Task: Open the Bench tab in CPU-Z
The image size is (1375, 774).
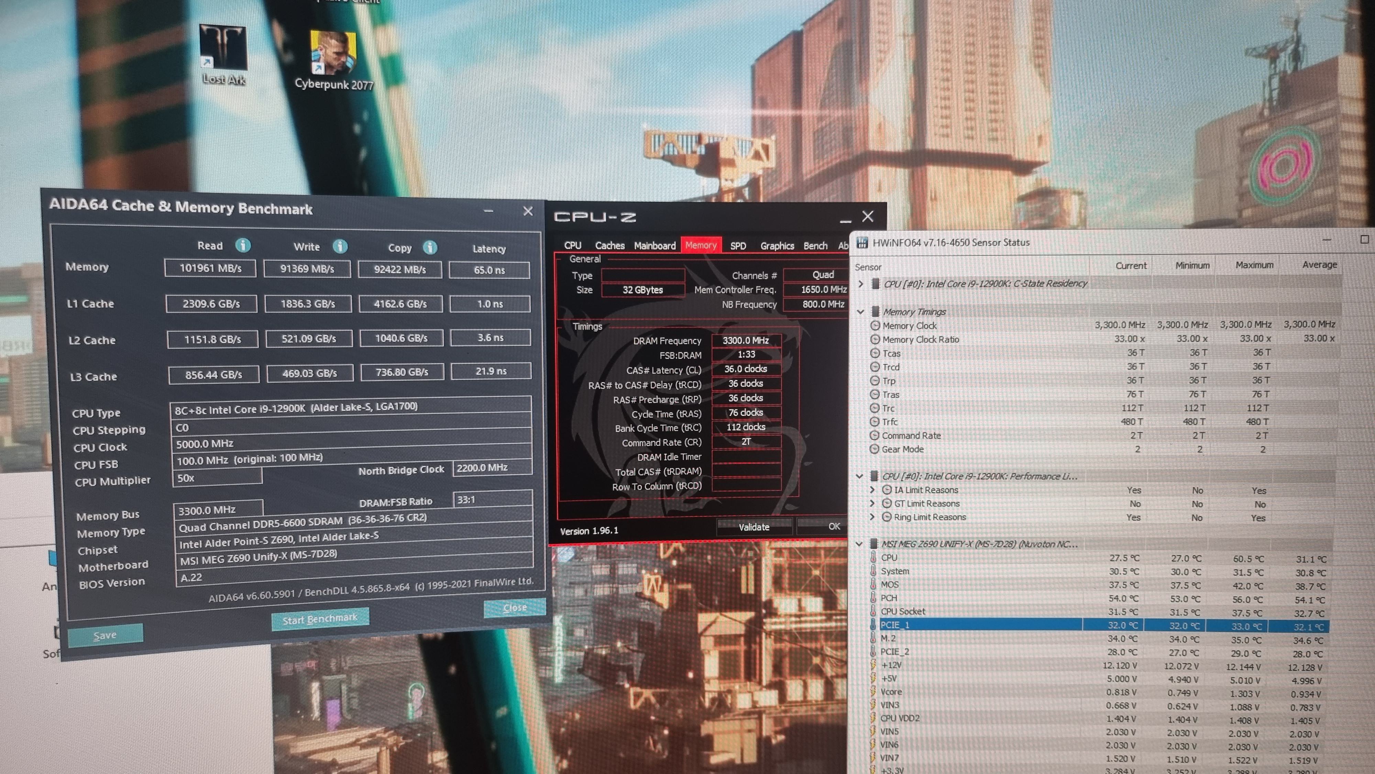Action: click(816, 245)
